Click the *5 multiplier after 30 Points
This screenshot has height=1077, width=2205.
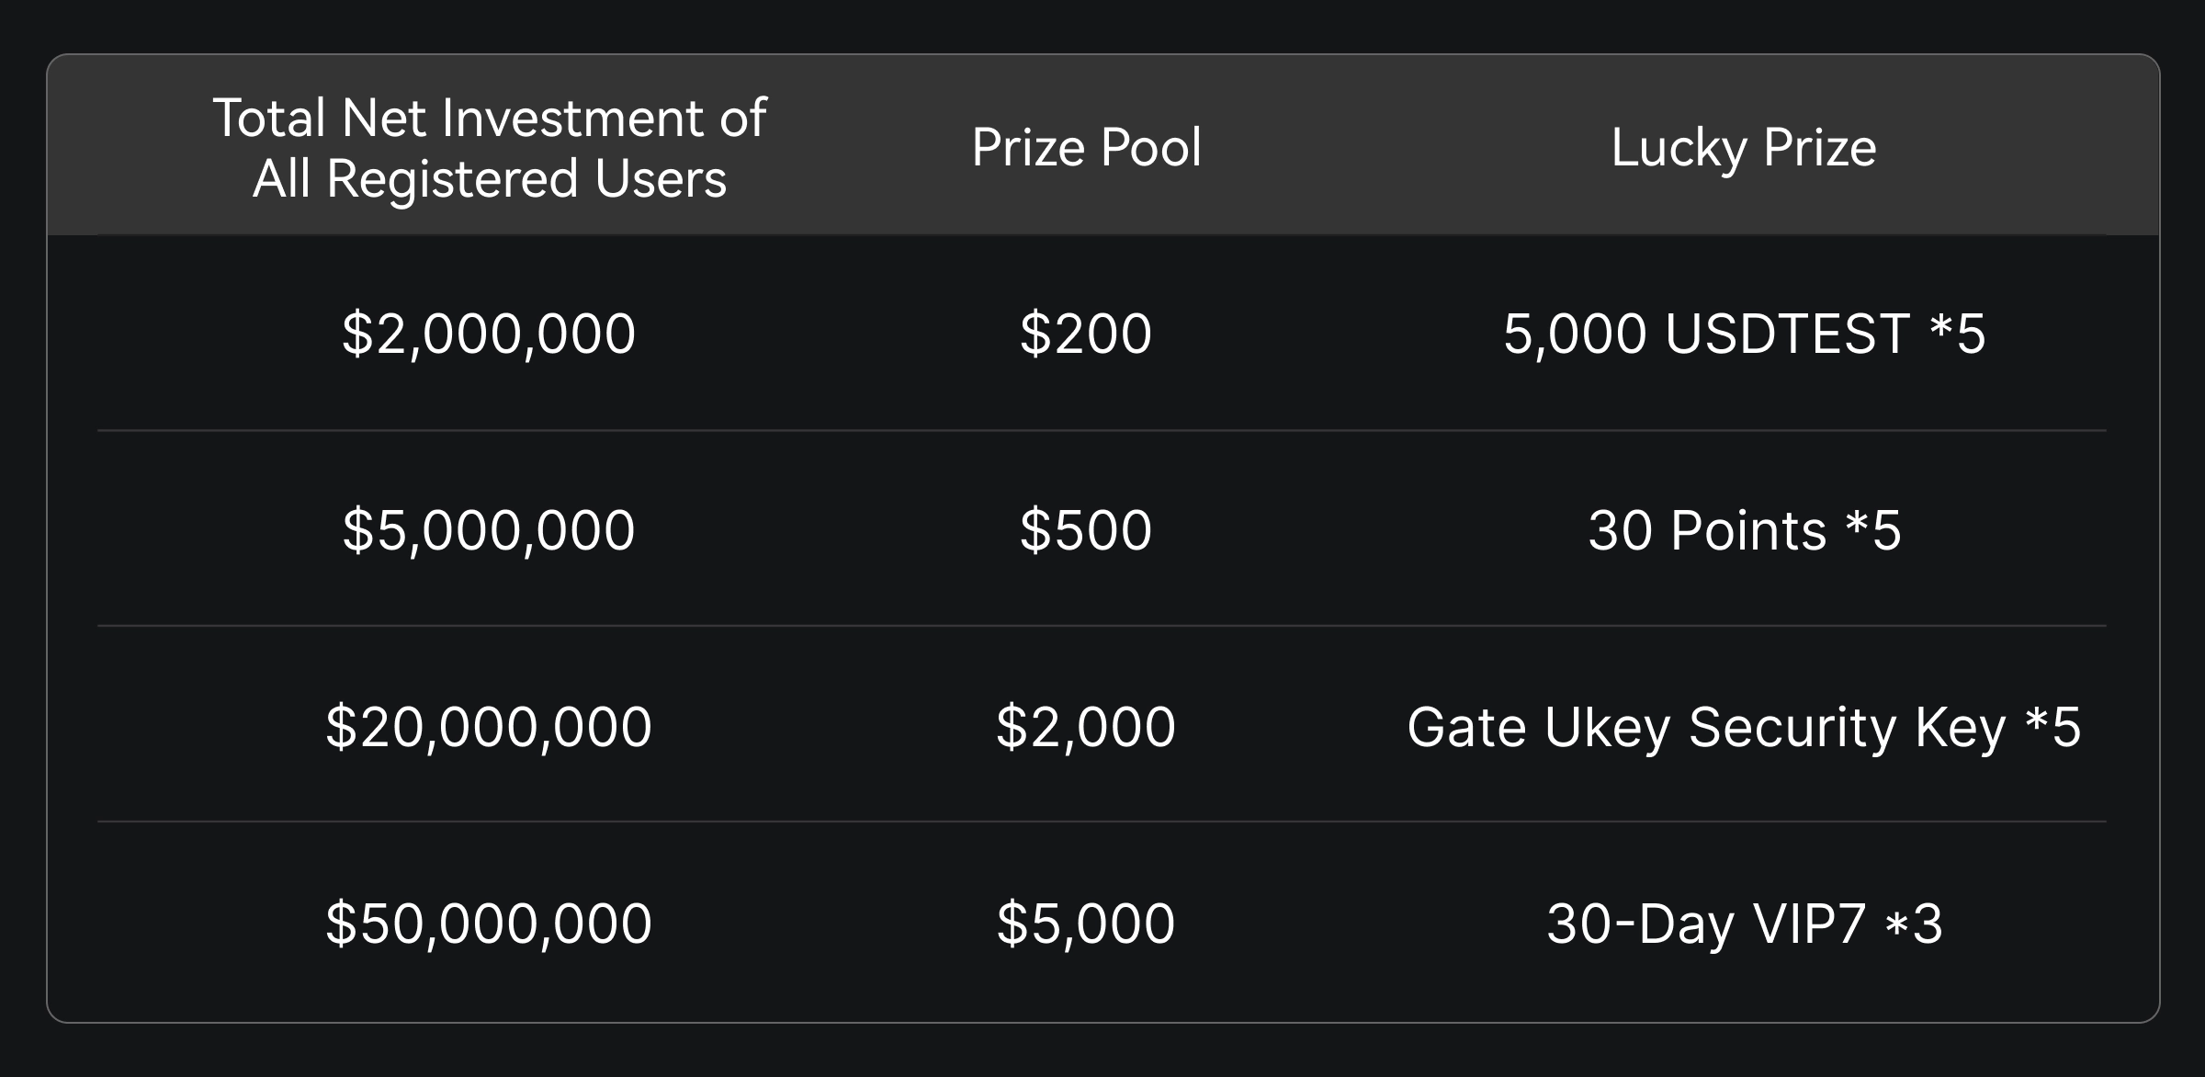point(1873,530)
